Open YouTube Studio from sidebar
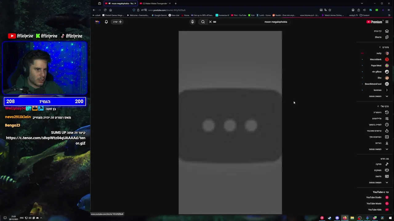 point(377,197)
